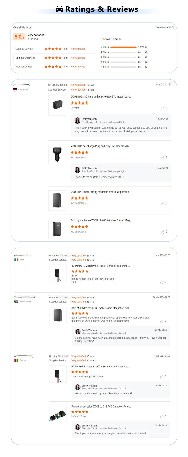Like the Italy buyer's 4G Mini GPS review
Viewport: 188px width, 457px height.
pyautogui.click(x=162, y=282)
